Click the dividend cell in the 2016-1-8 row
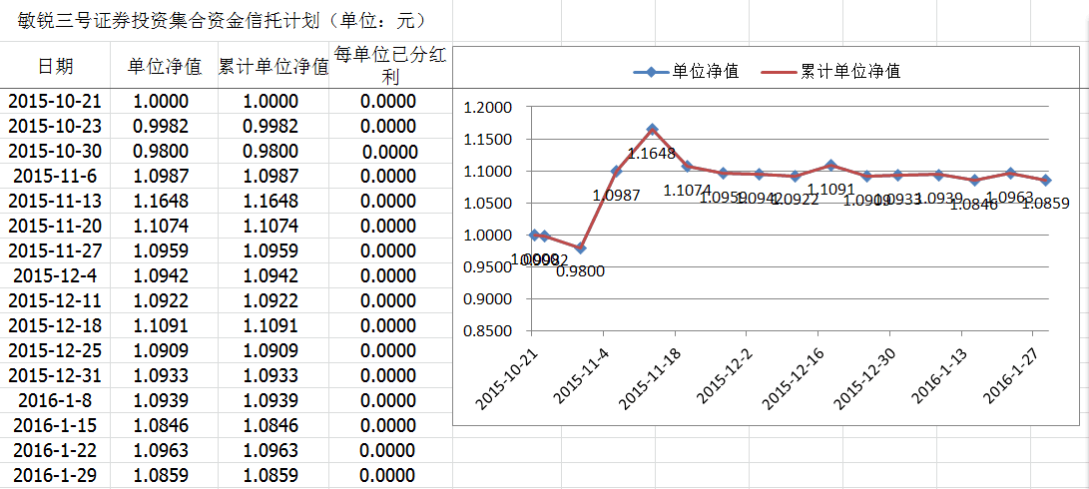Image resolution: width=1089 pixels, height=489 pixels. pos(389,401)
